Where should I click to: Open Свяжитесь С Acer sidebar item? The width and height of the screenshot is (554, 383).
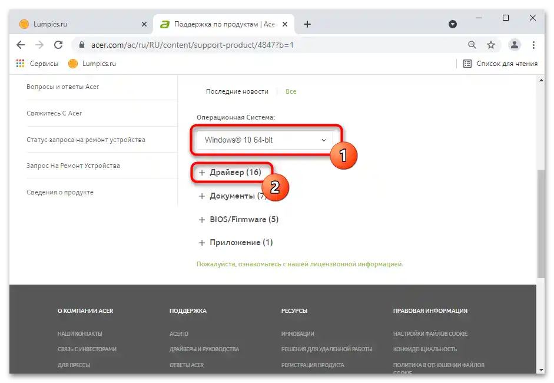click(54, 113)
